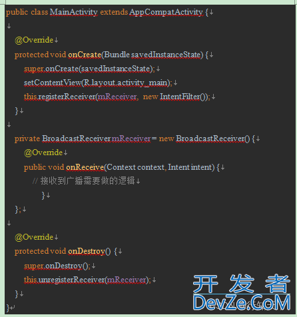This screenshot has width=297, height=317.
Task: Click the super.onDestroy() call
Action: click(57, 266)
